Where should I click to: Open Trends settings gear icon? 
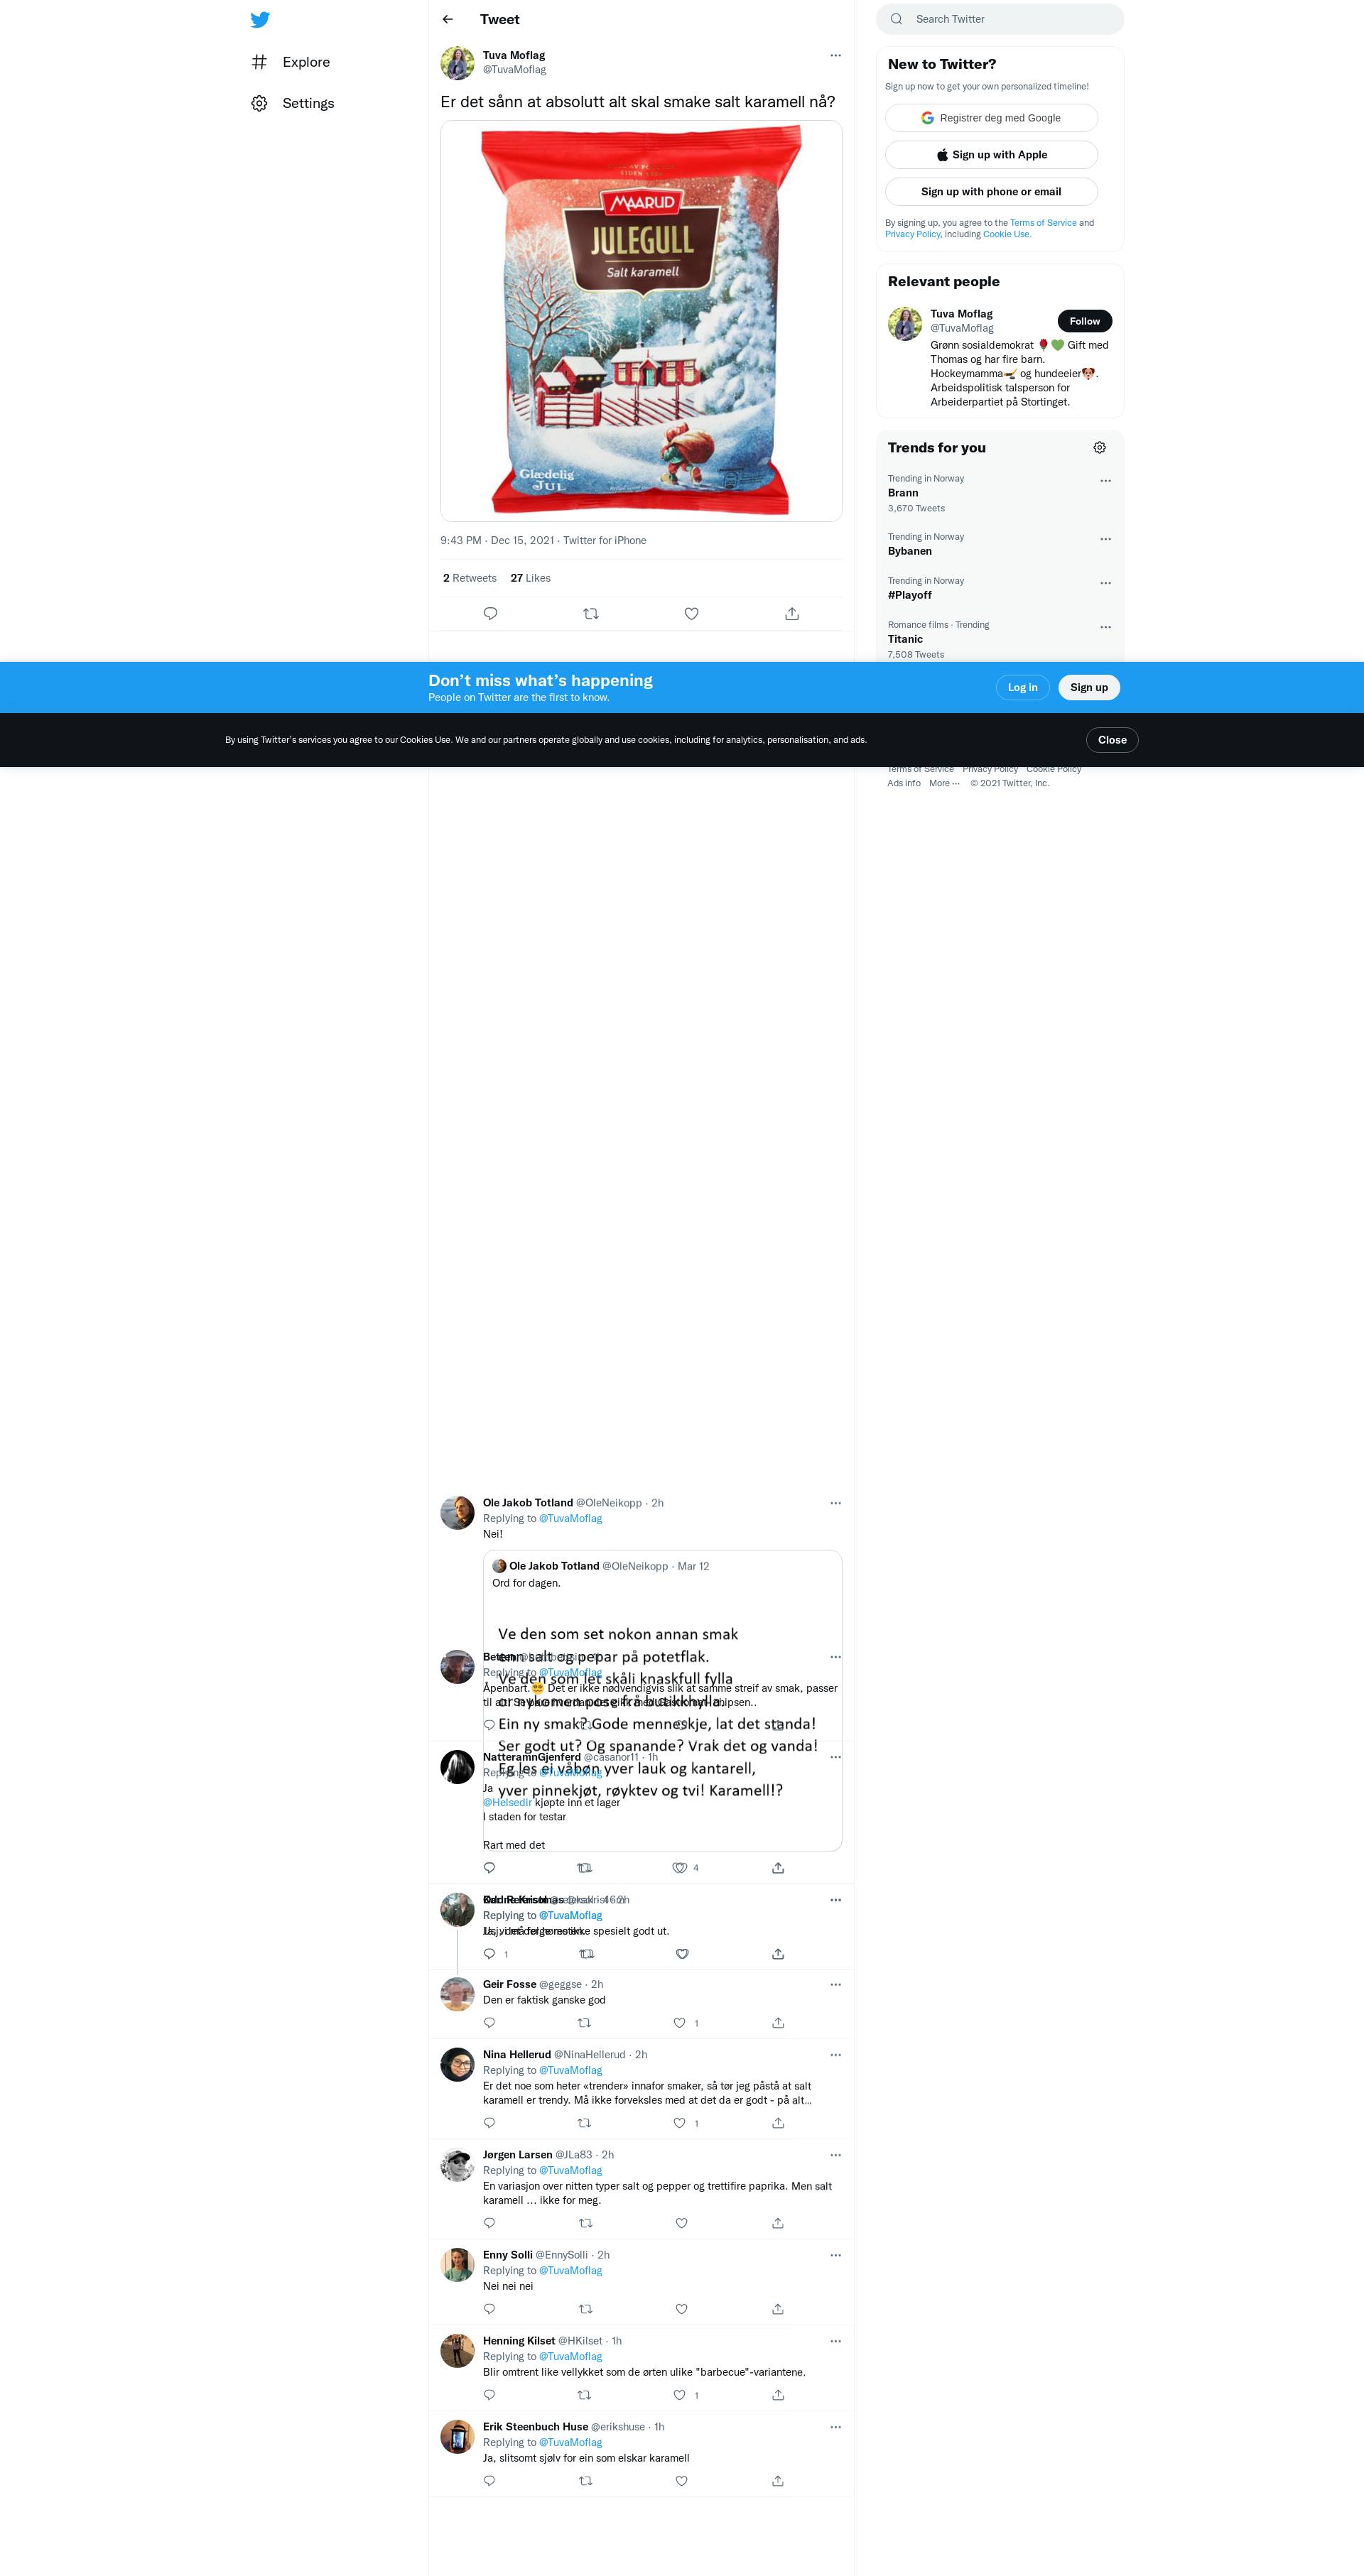pos(1099,448)
